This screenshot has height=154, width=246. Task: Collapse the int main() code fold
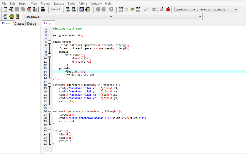[50, 131]
